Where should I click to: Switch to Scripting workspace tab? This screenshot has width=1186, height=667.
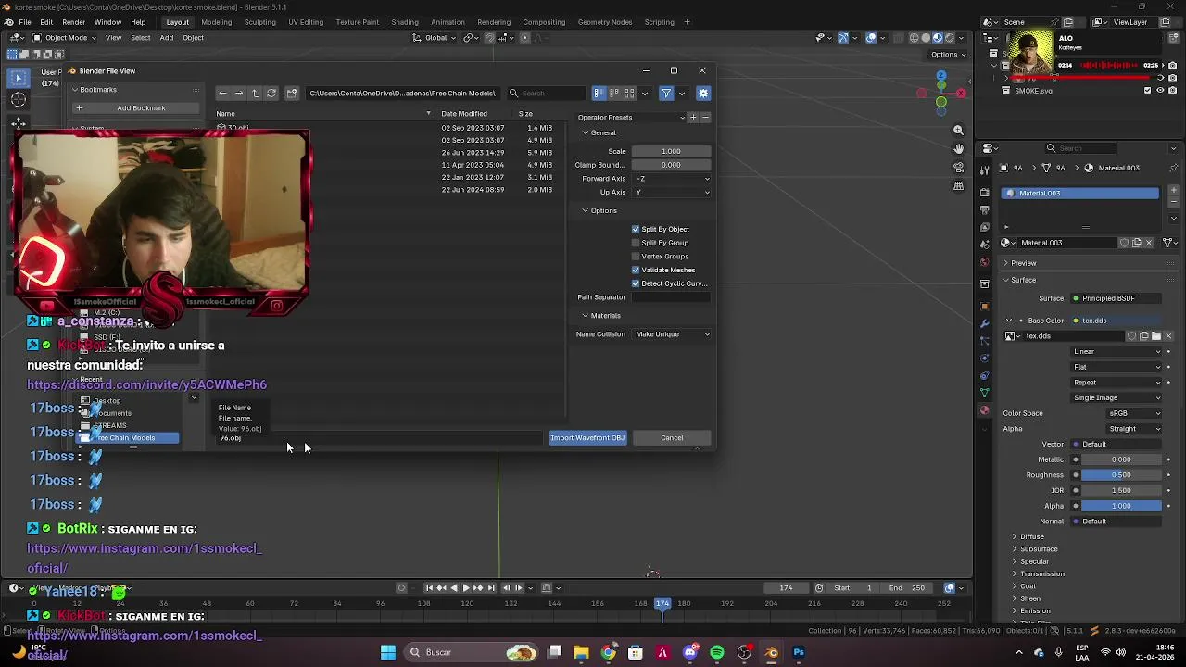tap(660, 22)
